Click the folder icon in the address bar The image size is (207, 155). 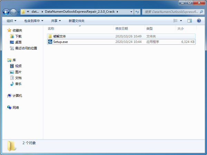point(23,12)
